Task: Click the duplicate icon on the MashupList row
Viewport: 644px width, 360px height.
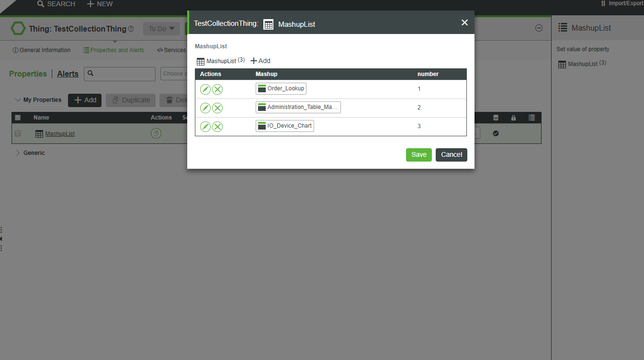Action: click(x=156, y=133)
